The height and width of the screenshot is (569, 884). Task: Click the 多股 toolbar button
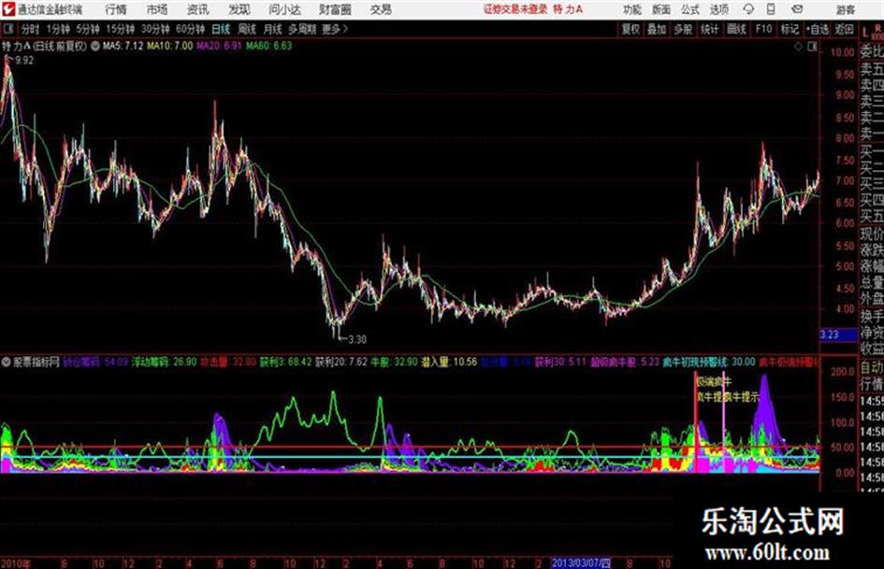(683, 29)
